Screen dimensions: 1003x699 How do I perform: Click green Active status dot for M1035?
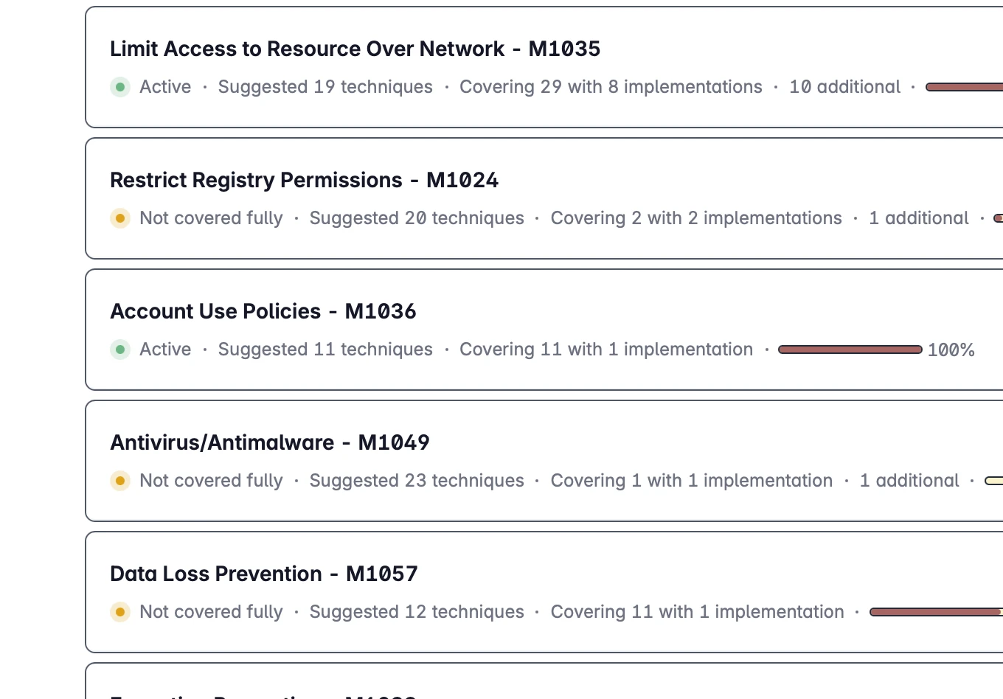click(x=120, y=87)
